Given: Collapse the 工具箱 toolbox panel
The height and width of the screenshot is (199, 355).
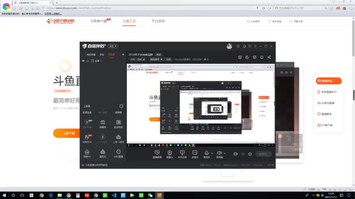Looking at the screenshot, I should 121,106.
